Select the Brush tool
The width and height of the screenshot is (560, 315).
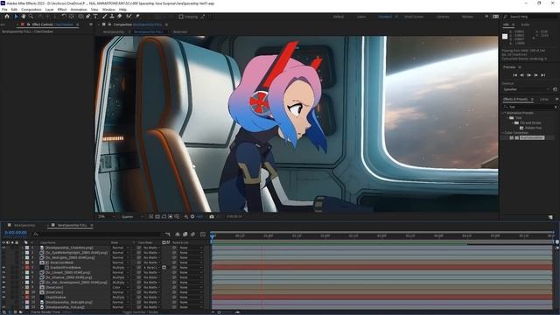click(x=105, y=17)
